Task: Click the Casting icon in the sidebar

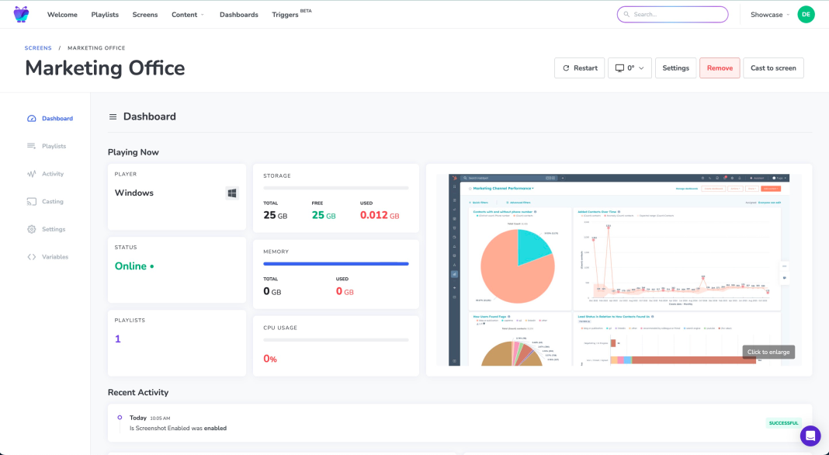Action: pyautogui.click(x=33, y=201)
